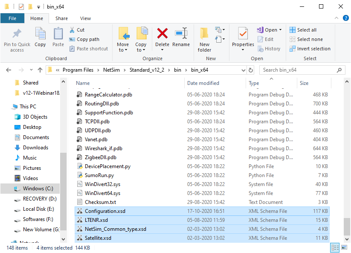
Task: Switch to the Home ribbon tab
Action: (x=37, y=18)
